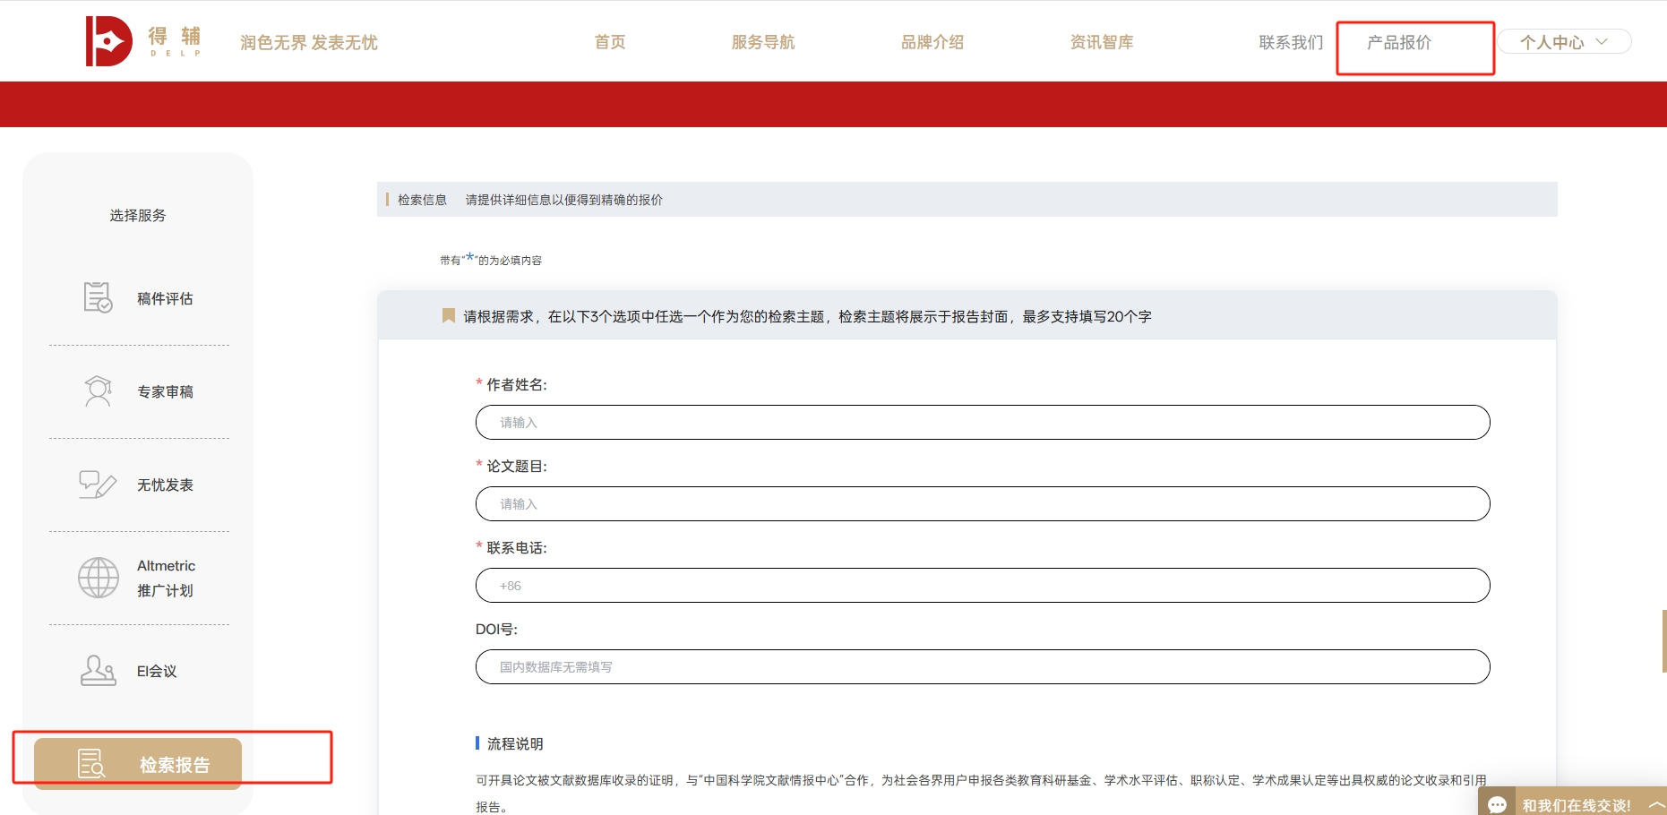
Task: Click the 作者姓名 input field
Action: [982, 422]
